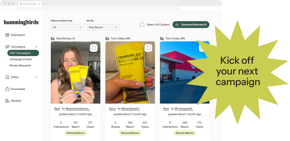Click the Reel link on the Target store card
This screenshot has height=141, width=290.
(x=166, y=109)
